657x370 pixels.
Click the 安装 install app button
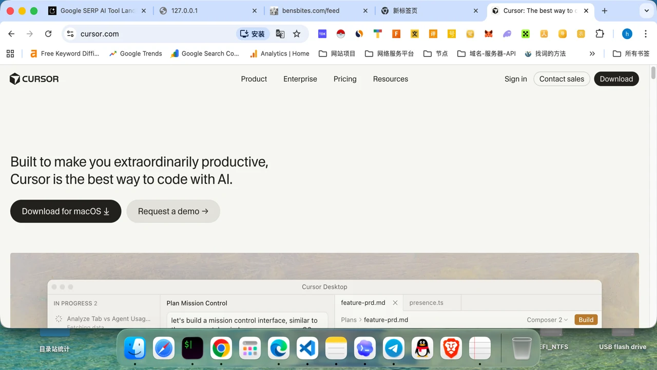(x=253, y=34)
